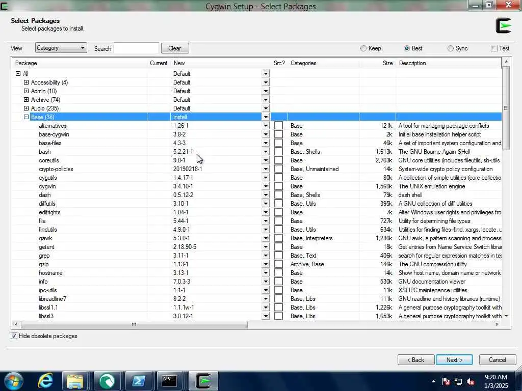Image resolution: width=522 pixels, height=391 pixels.
Task: Launch Internet Explorer from the taskbar
Action: point(45,381)
